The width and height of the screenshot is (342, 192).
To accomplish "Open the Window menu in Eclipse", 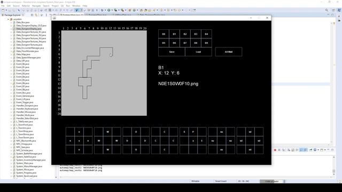I will pos(76,6).
